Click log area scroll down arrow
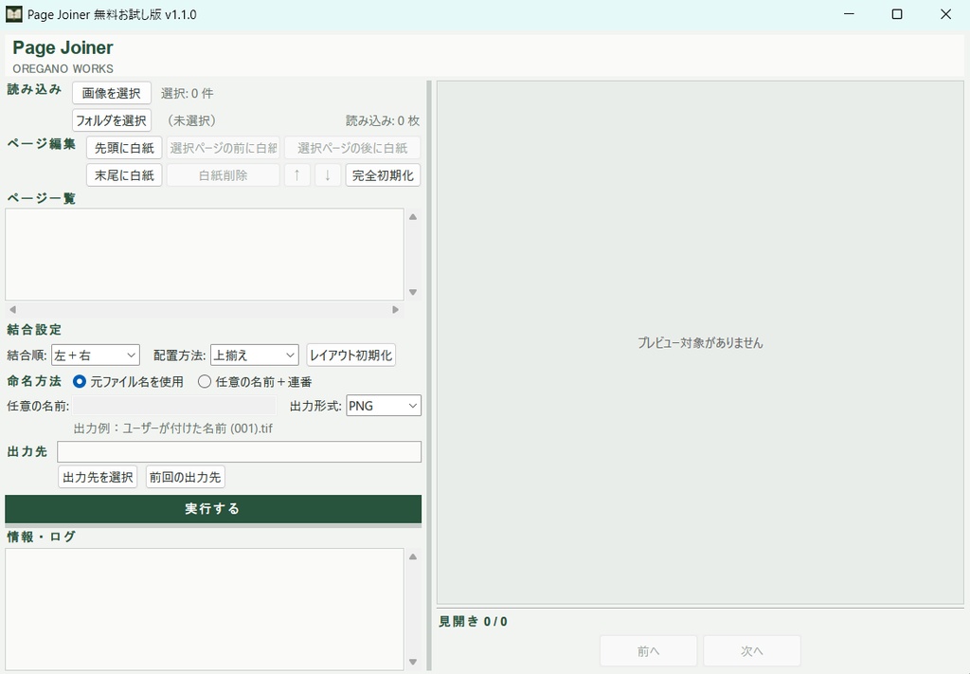970x674 pixels. [x=413, y=663]
